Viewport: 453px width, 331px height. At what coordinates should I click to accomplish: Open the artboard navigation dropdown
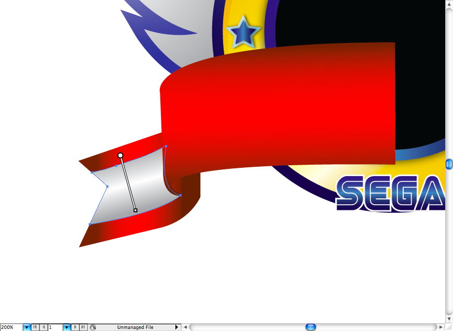[x=67, y=327]
